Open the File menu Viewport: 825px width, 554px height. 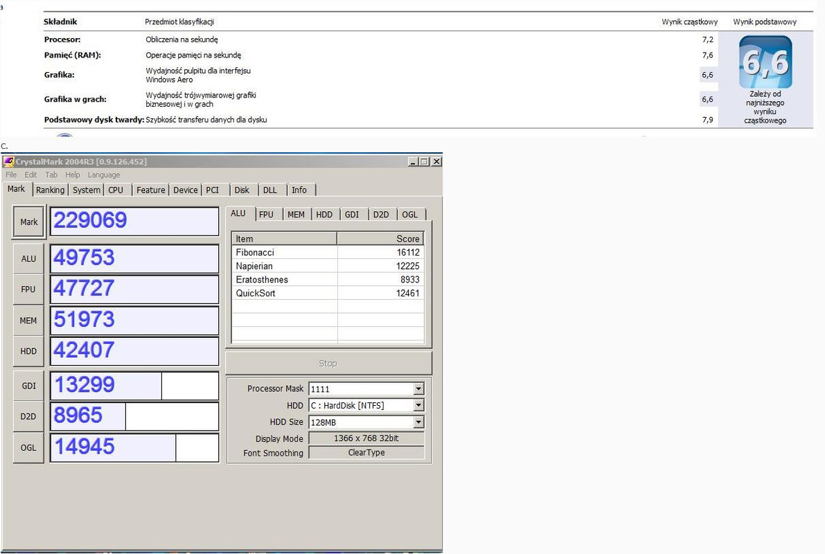point(11,175)
